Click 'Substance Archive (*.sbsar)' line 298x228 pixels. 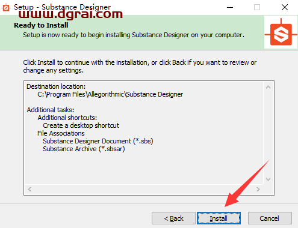(84, 149)
